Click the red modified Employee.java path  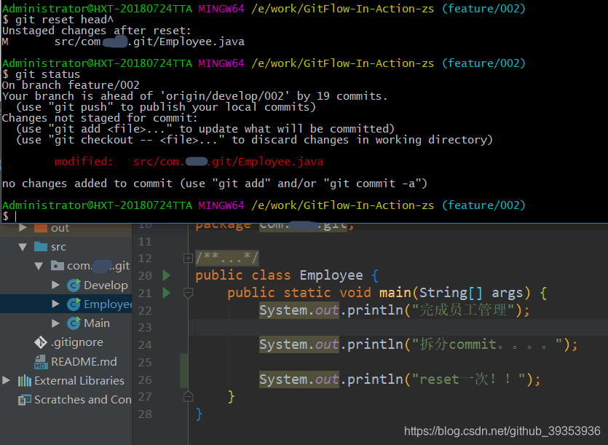[x=228, y=162]
